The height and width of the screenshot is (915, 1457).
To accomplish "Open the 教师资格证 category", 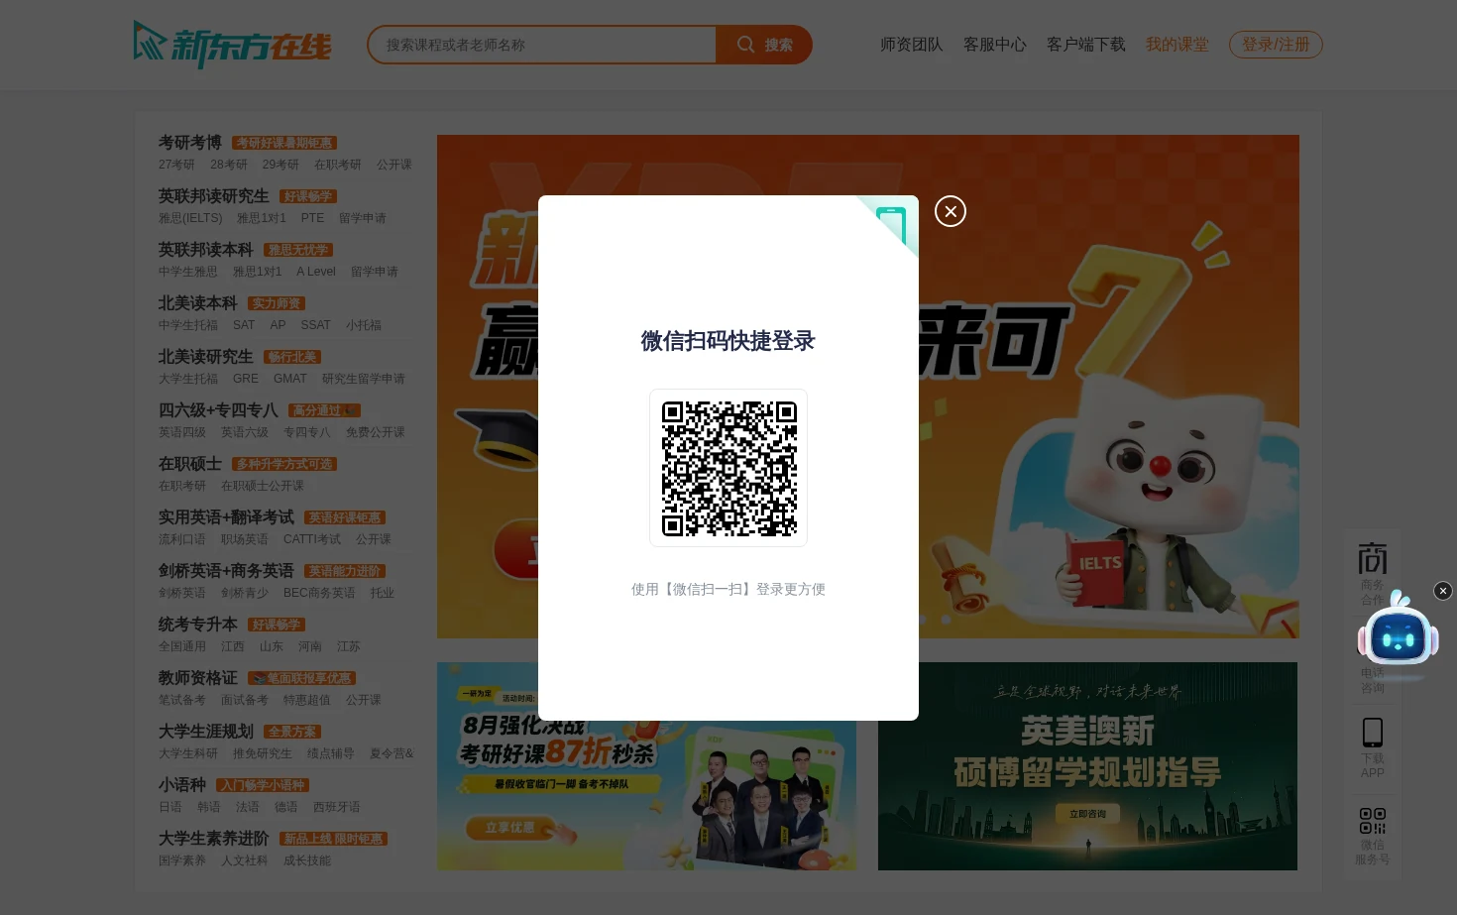I will point(198,678).
